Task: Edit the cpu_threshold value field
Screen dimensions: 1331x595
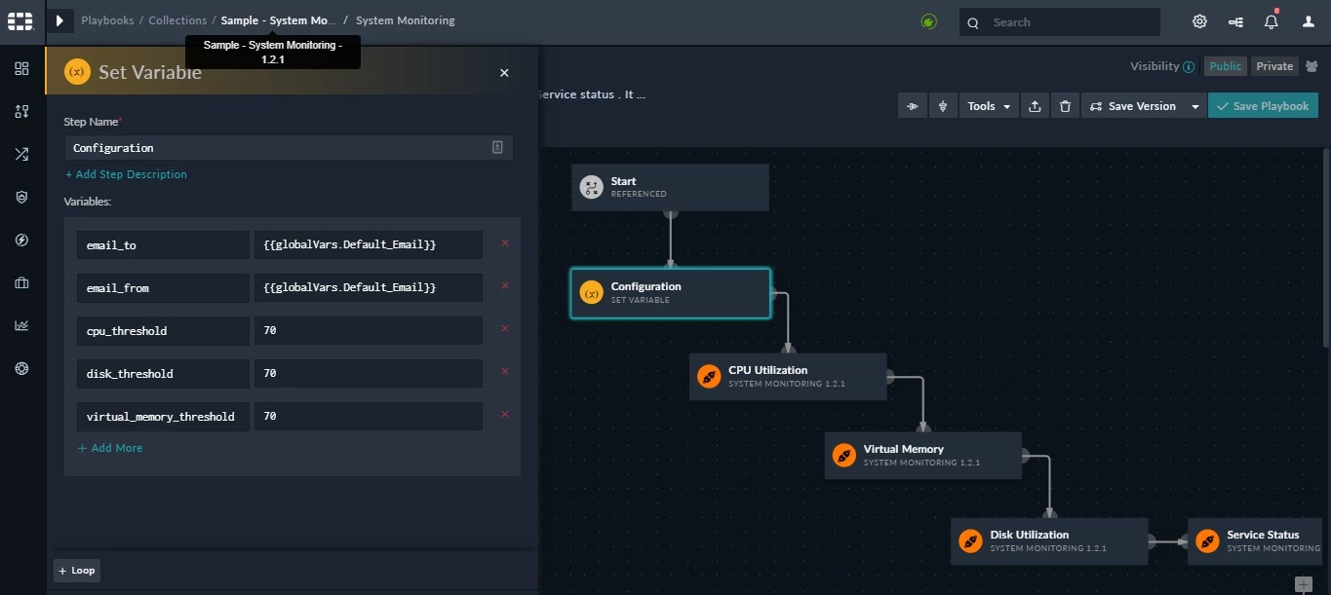Action: [368, 330]
